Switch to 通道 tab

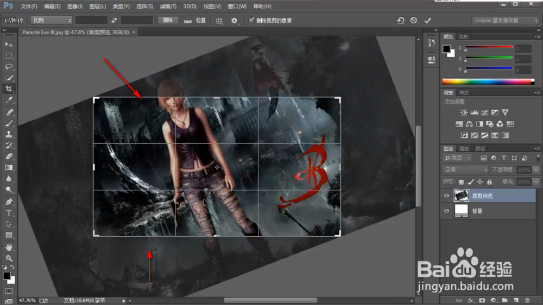coord(464,149)
